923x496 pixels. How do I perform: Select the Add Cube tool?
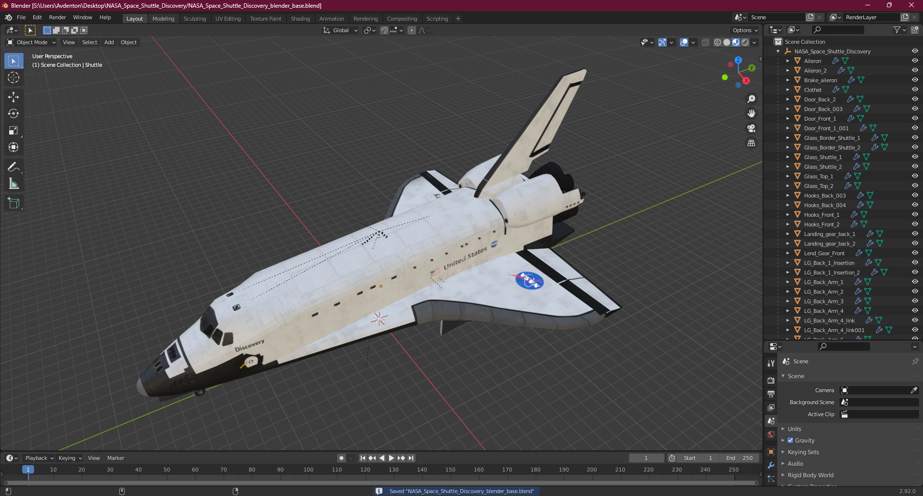(x=13, y=203)
